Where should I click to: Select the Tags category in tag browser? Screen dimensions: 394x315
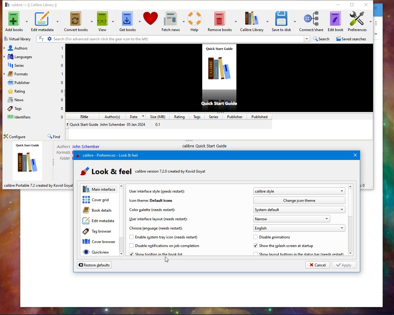(x=18, y=109)
